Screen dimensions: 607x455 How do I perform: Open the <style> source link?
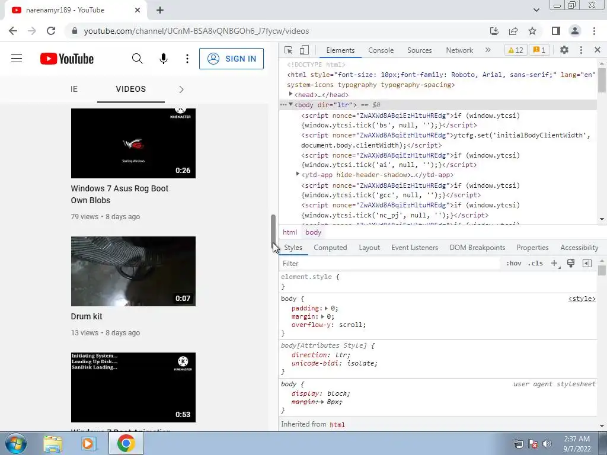click(582, 299)
